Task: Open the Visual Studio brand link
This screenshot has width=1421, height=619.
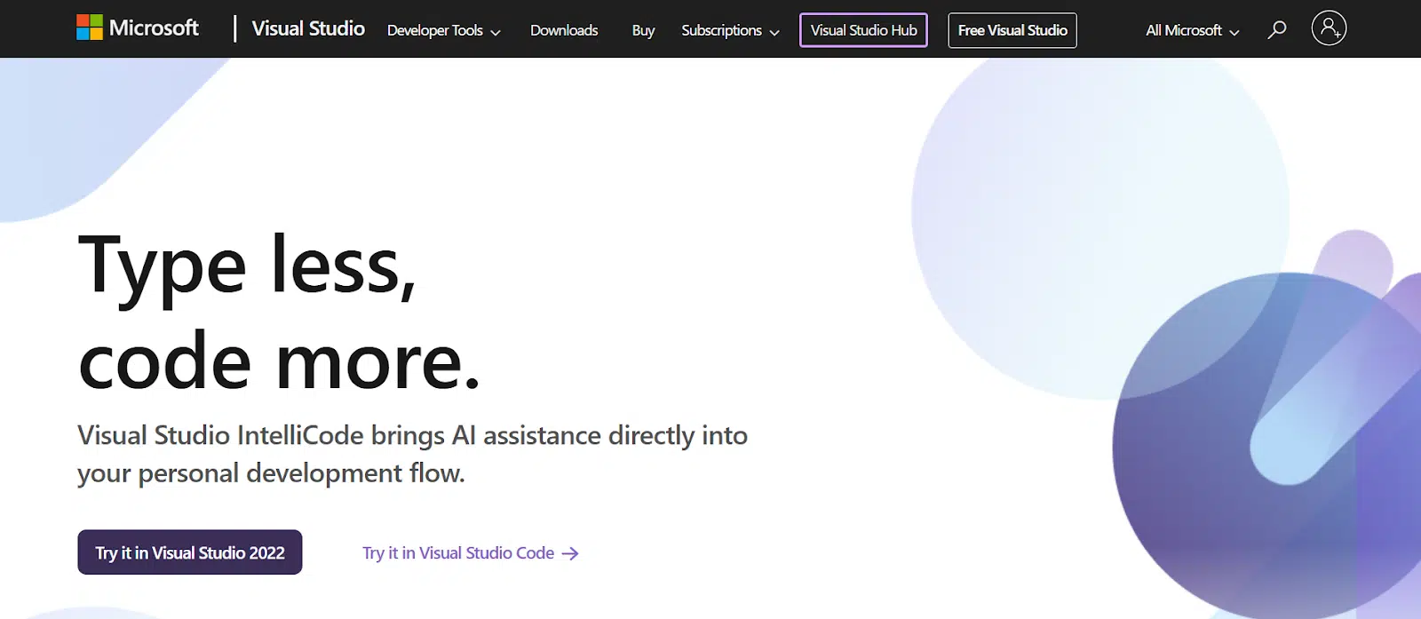Action: [x=308, y=28]
